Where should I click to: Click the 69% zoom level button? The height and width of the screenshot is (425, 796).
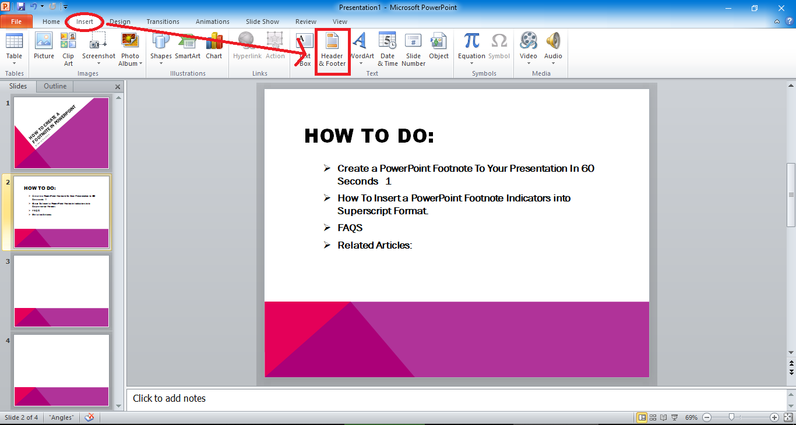[x=691, y=417]
